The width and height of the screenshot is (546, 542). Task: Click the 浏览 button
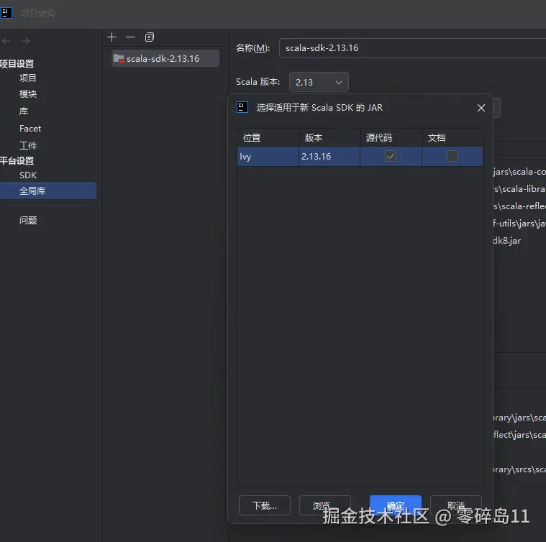click(x=325, y=505)
